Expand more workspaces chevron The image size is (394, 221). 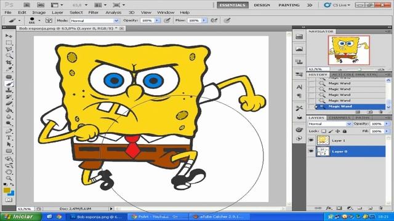310,5
